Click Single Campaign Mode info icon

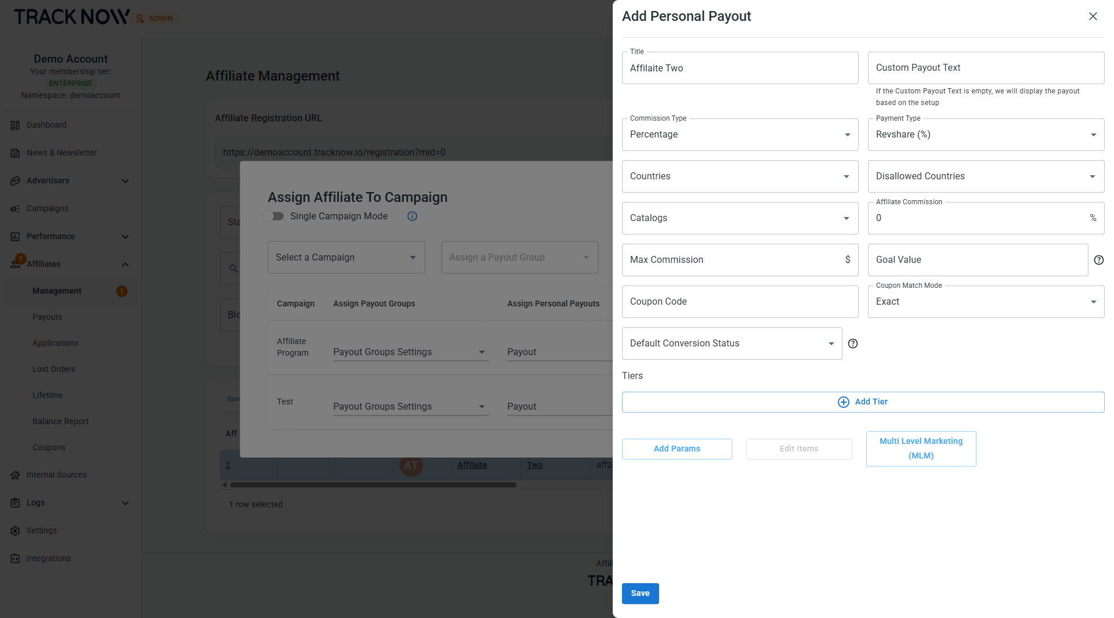point(412,216)
